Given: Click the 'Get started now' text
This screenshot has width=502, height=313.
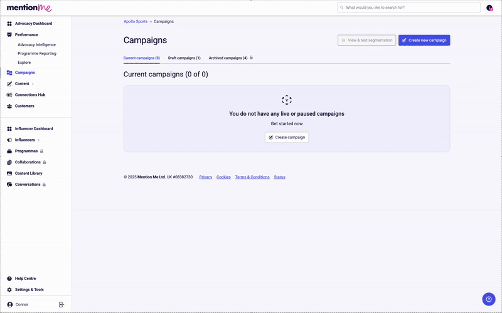Looking at the screenshot, I should [x=287, y=124].
